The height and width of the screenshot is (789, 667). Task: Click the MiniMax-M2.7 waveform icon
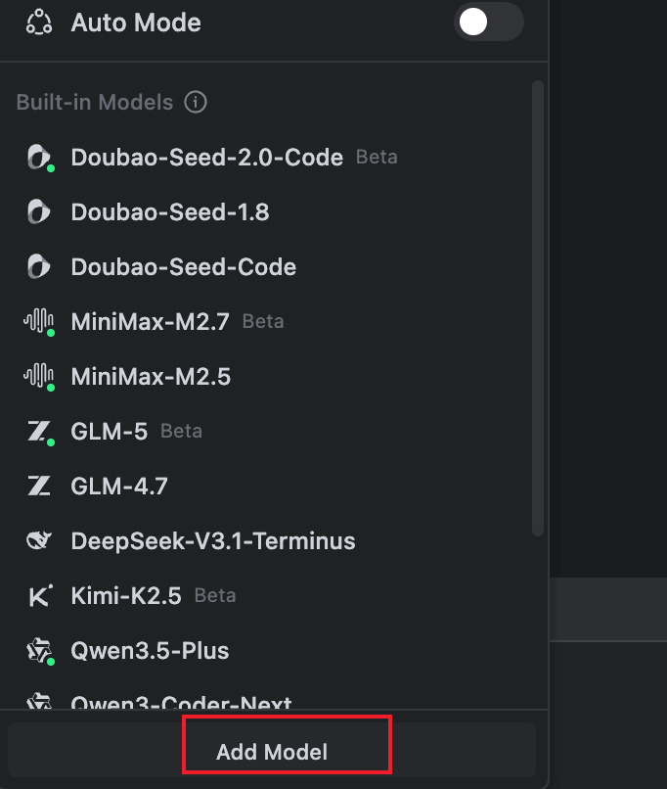(x=39, y=322)
